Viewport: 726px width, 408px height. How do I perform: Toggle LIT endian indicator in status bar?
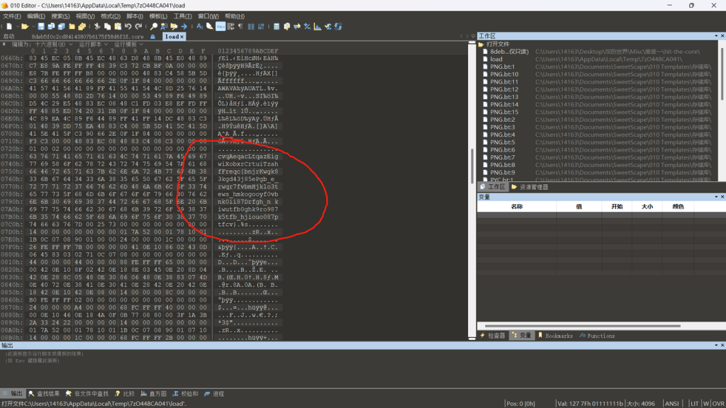click(694, 404)
